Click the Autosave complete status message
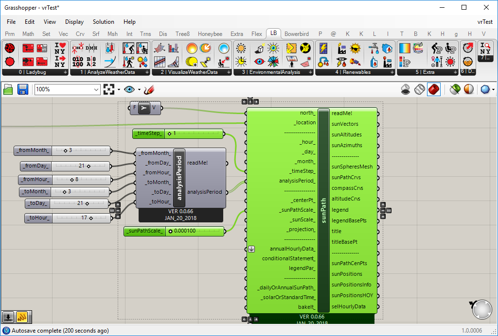 (x=60, y=331)
